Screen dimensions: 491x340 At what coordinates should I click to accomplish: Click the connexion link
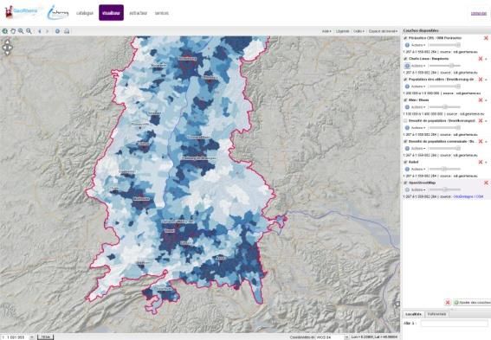pos(479,13)
